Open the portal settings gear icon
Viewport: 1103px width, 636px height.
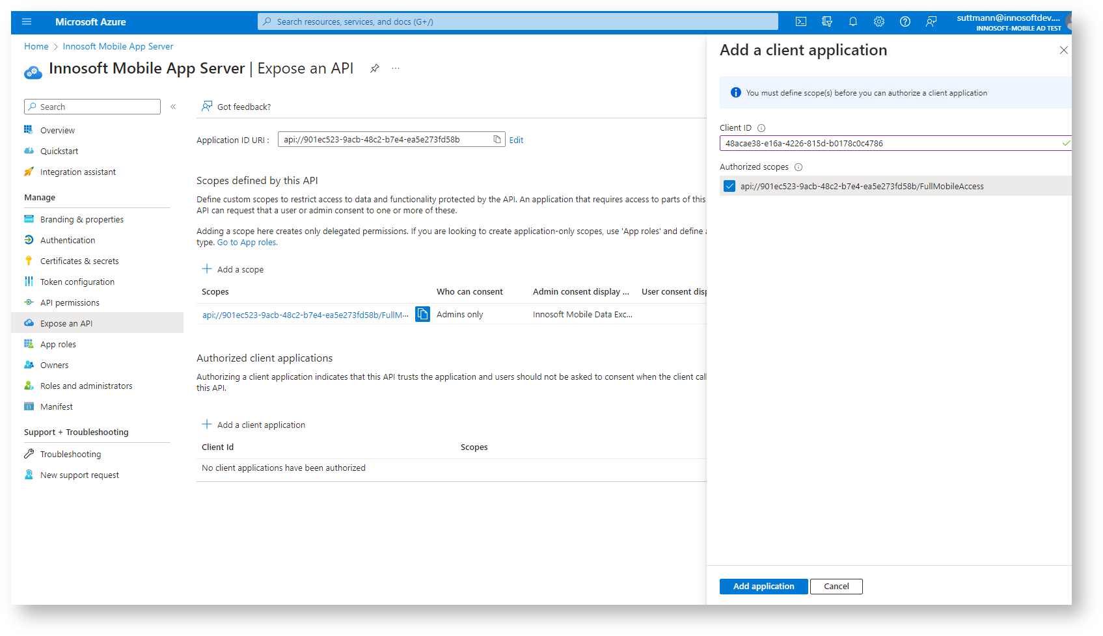click(879, 21)
